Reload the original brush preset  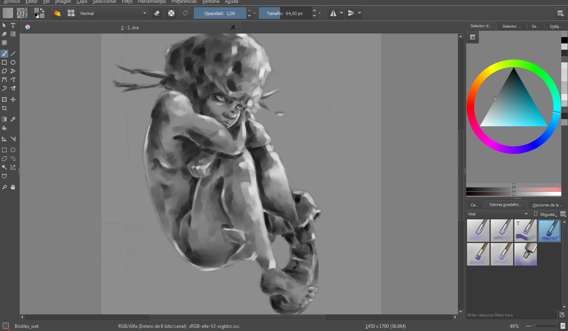pos(185,13)
